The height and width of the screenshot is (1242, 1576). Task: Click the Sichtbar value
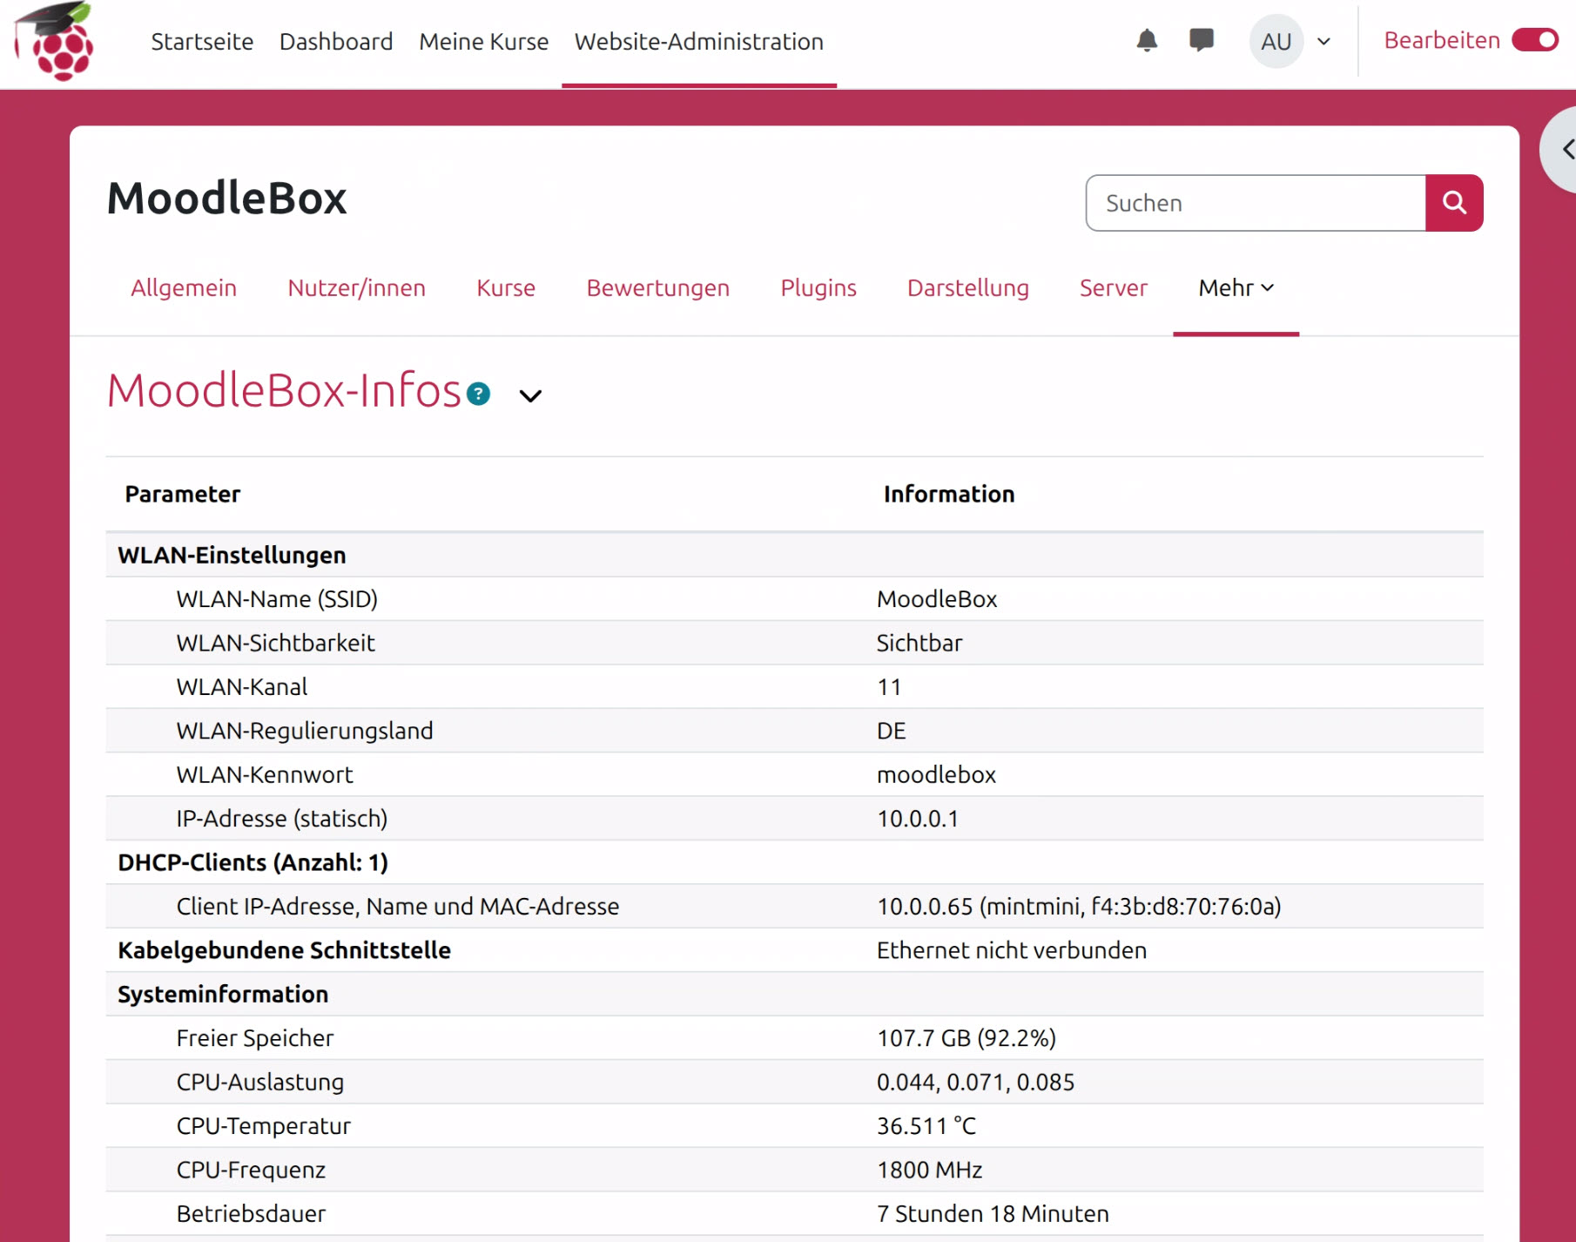pos(919,643)
